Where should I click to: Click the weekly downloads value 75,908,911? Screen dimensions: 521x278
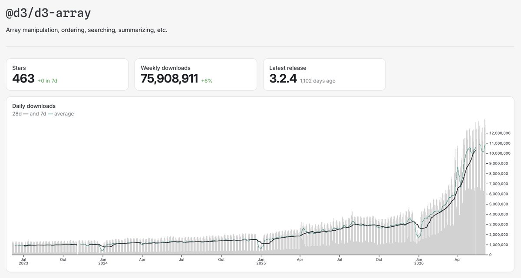pyautogui.click(x=169, y=79)
